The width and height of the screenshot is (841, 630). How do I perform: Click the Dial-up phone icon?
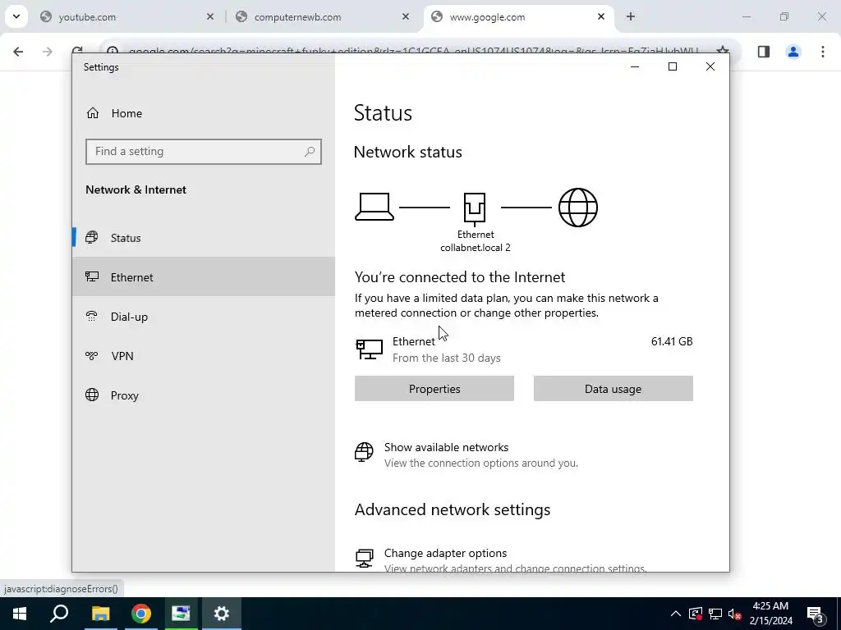[92, 316]
